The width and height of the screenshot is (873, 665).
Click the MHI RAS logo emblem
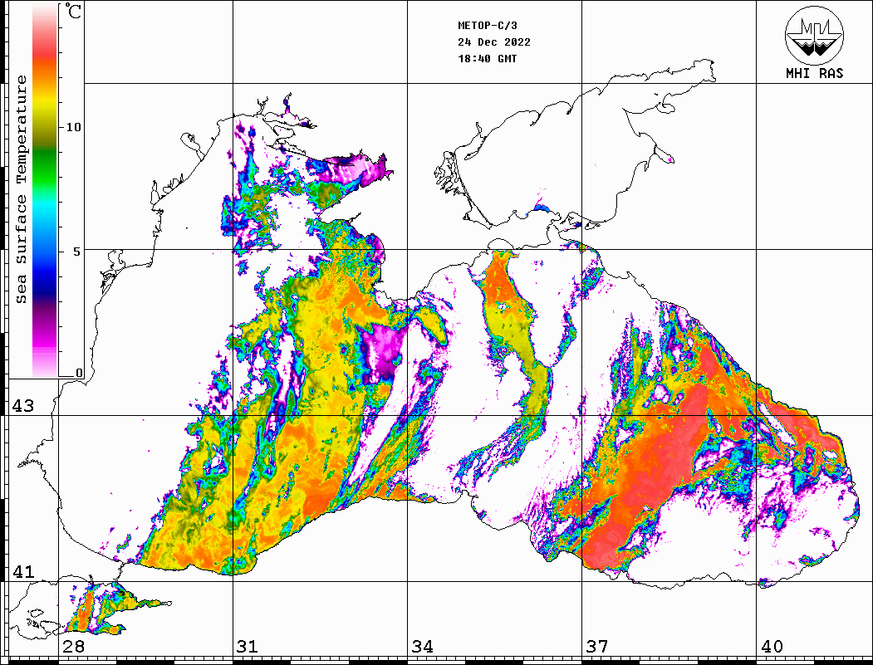(x=814, y=35)
